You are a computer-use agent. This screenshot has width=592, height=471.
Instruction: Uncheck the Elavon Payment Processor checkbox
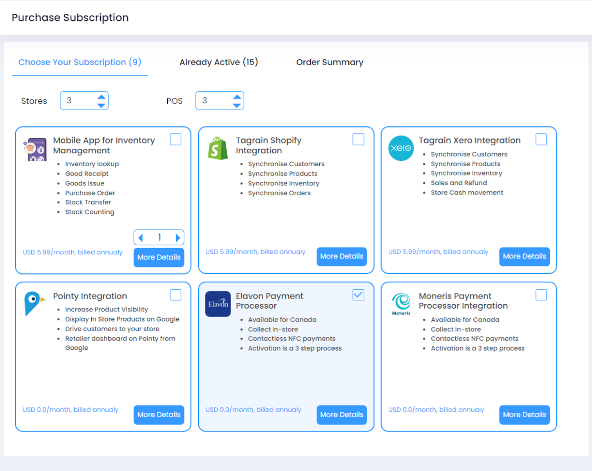pos(358,295)
